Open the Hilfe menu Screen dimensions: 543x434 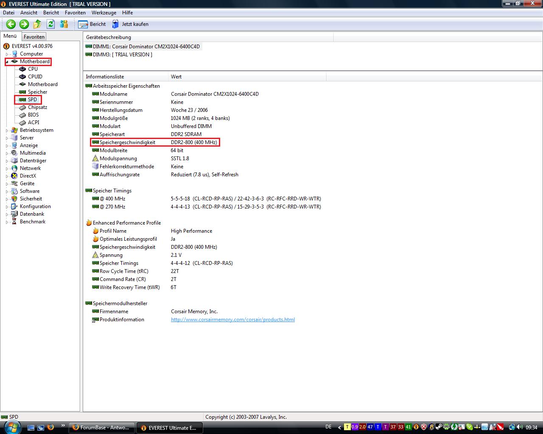pyautogui.click(x=127, y=13)
